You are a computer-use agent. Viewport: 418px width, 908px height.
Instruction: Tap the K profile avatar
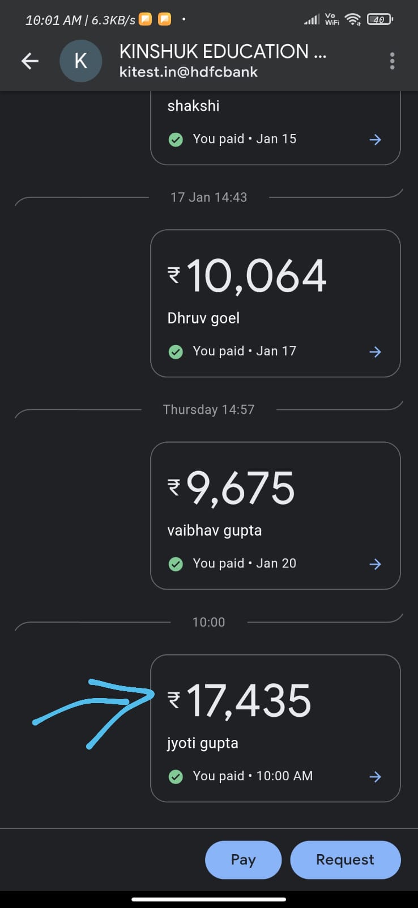click(x=81, y=61)
